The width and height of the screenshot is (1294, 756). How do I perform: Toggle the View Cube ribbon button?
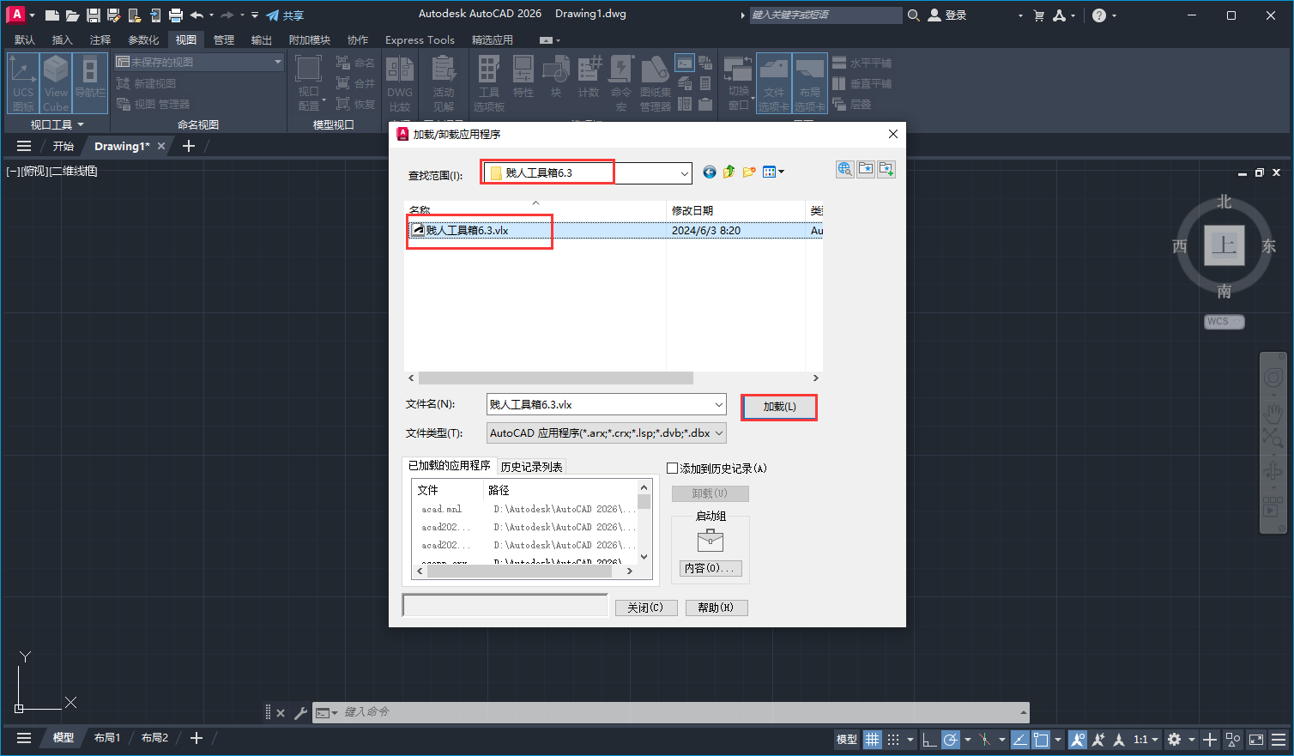tap(56, 83)
